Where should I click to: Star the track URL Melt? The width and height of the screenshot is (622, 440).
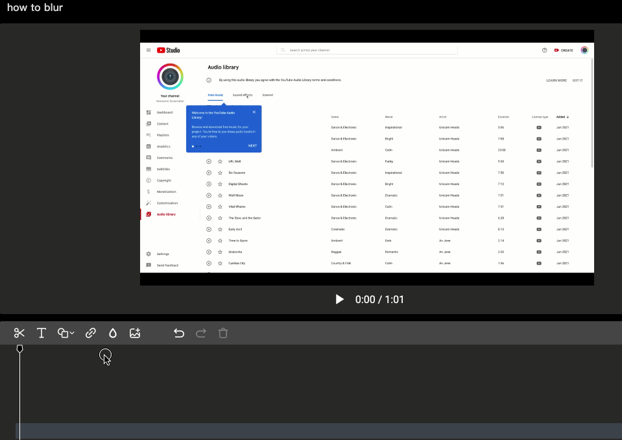click(x=219, y=161)
